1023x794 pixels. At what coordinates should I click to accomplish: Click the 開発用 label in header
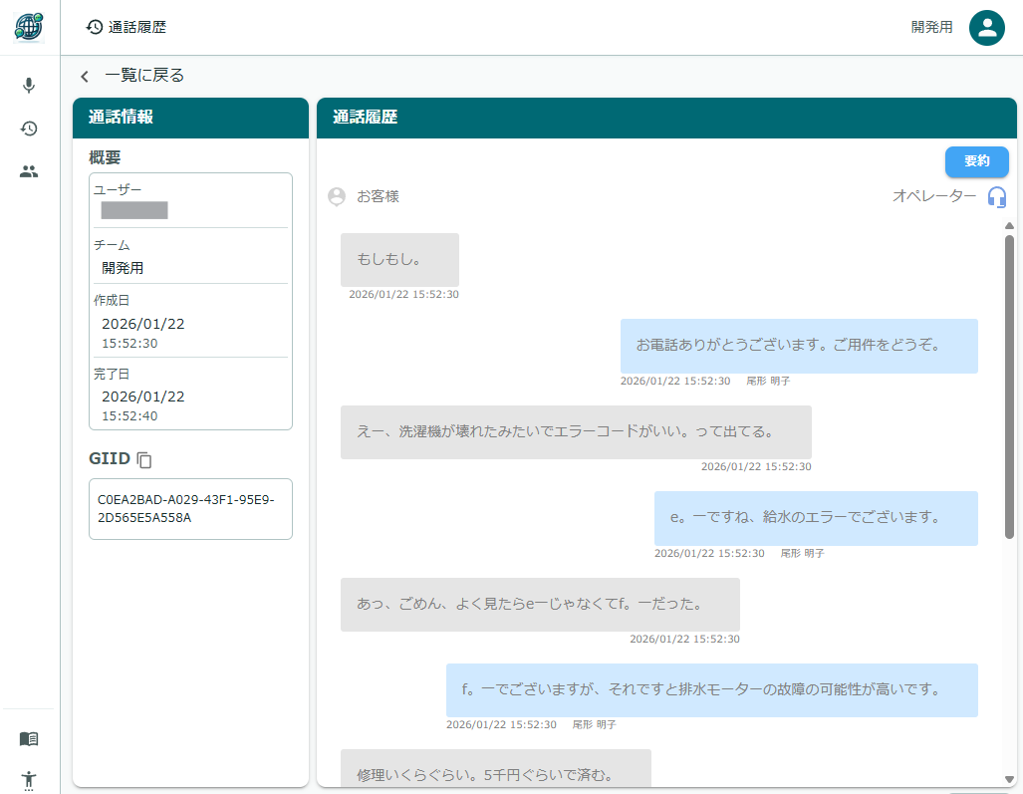click(931, 28)
